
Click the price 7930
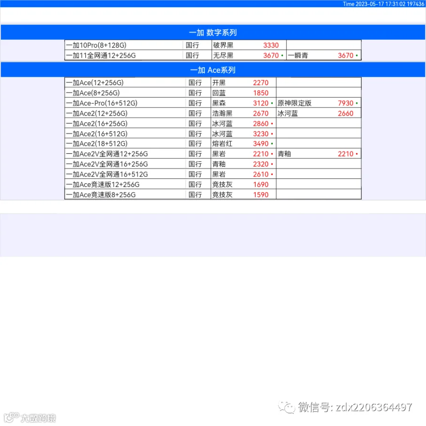tap(346, 103)
